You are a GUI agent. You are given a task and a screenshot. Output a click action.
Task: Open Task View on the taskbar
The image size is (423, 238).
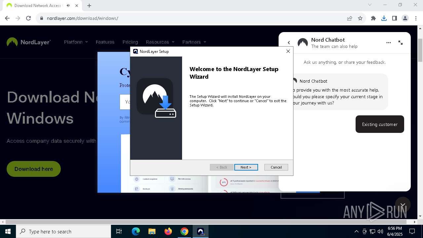(119, 231)
